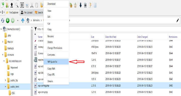Switch to the File Upload tab
Screen dimensions: 181x96
click(27, 12)
